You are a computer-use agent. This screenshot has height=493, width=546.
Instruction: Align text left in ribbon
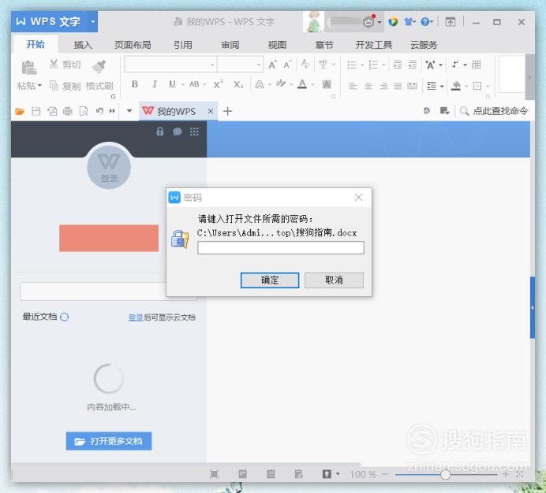353,86
